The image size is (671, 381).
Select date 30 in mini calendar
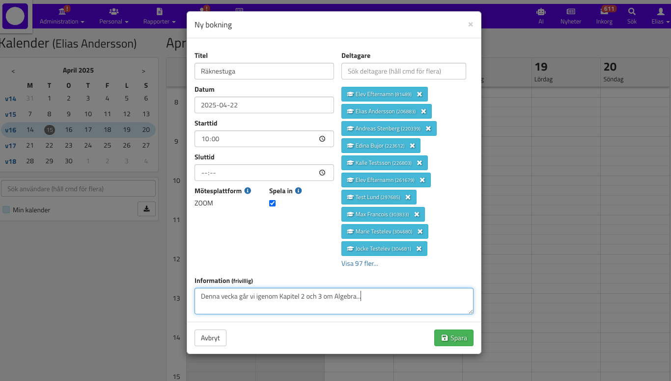[69, 161]
